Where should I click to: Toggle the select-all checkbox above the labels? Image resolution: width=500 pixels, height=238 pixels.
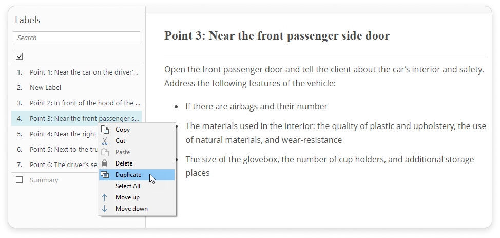pyautogui.click(x=20, y=56)
